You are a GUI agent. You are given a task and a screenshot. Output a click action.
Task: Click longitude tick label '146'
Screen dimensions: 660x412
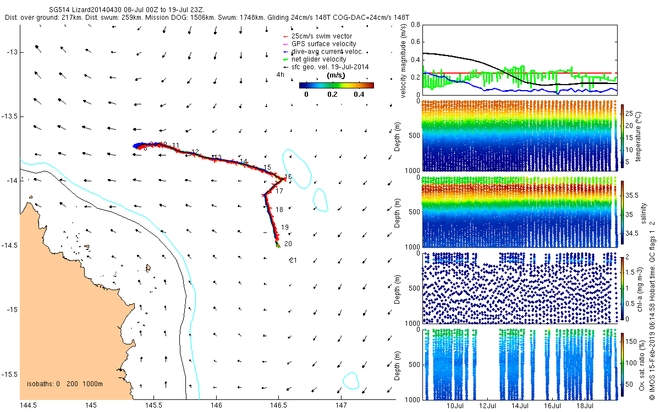[216, 405]
